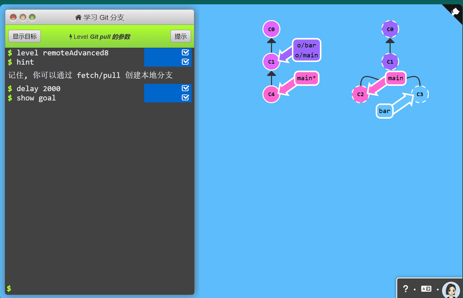Open the GitHub corner link

455,12
